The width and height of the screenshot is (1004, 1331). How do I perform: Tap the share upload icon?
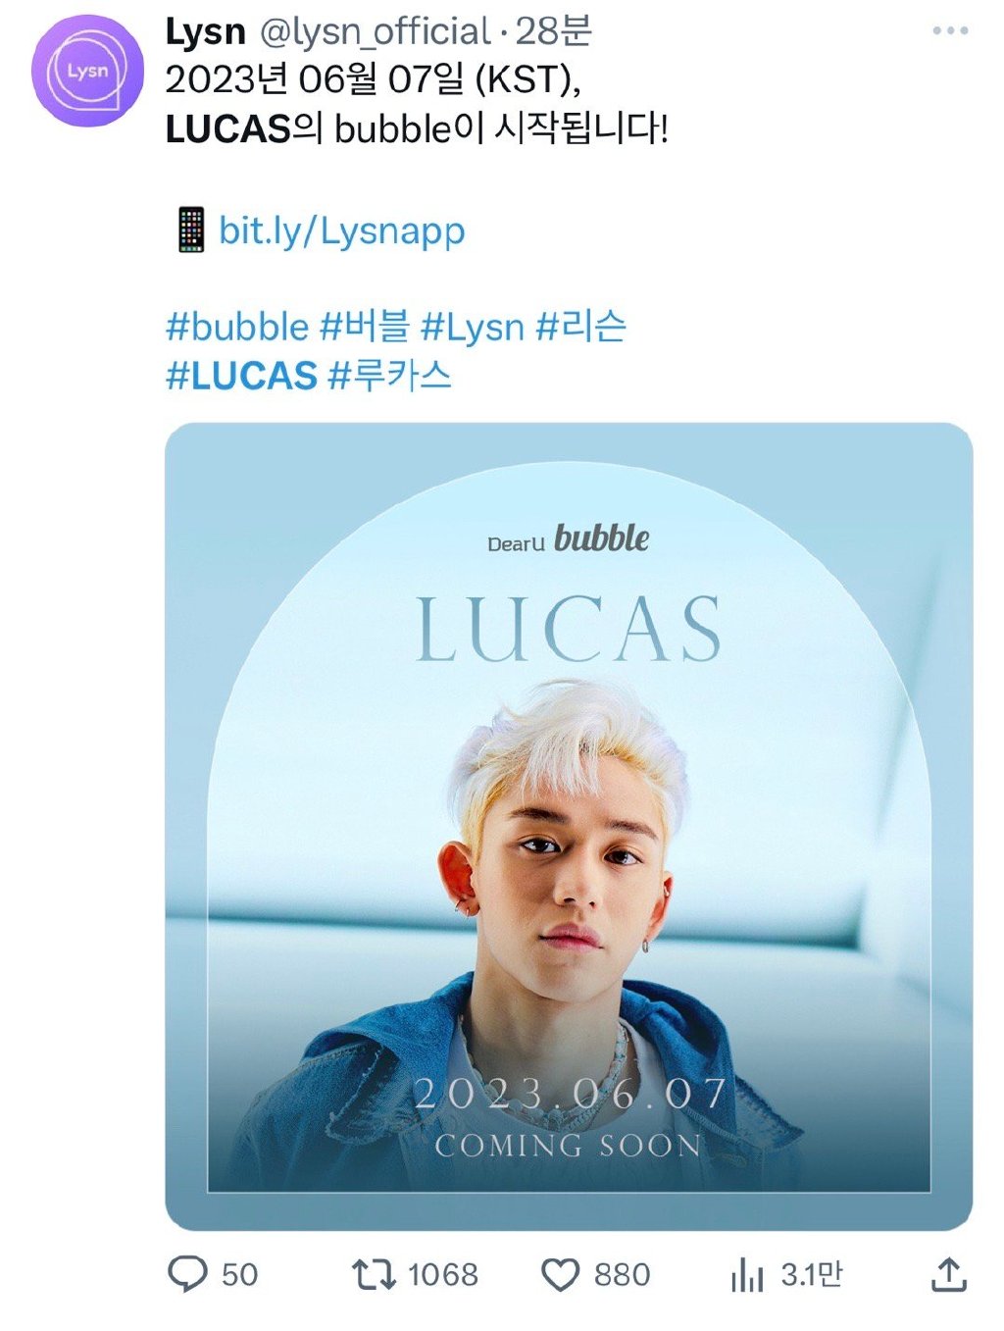tap(948, 1274)
